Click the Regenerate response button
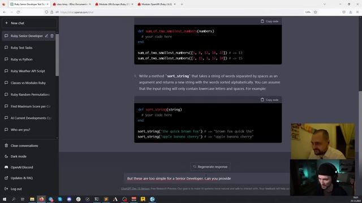Viewport: 362px width, 203px height. tap(210, 167)
